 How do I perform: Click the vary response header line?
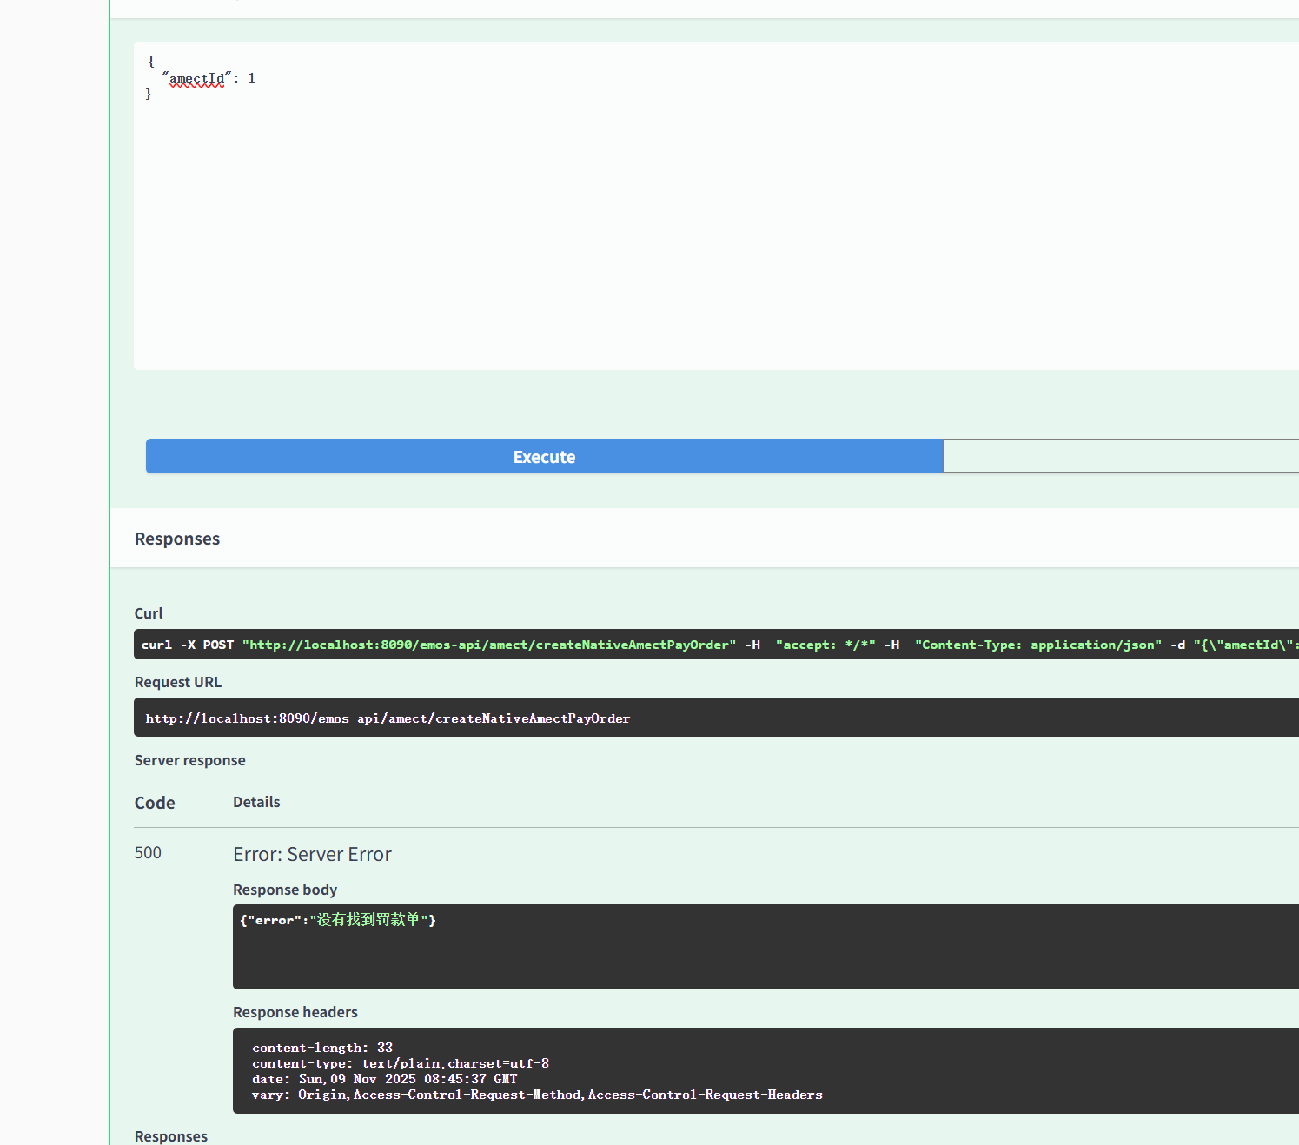coord(537,1095)
